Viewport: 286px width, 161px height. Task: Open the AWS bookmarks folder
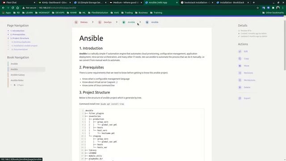[x=114, y=13]
